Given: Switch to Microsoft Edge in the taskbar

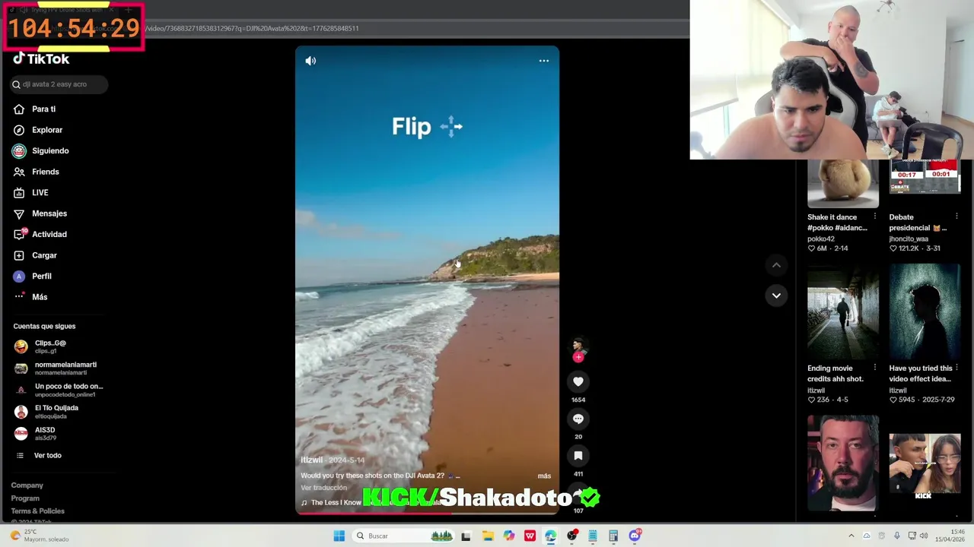Looking at the screenshot, I should click(x=550, y=536).
